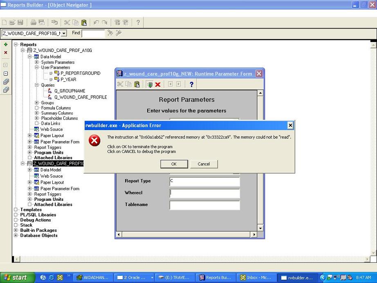Click the Expand All icon in the sidebar
The width and height of the screenshot is (377, 283).
tap(6, 82)
